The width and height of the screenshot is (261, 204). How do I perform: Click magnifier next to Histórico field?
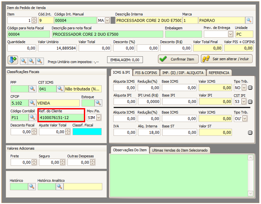click(32, 187)
